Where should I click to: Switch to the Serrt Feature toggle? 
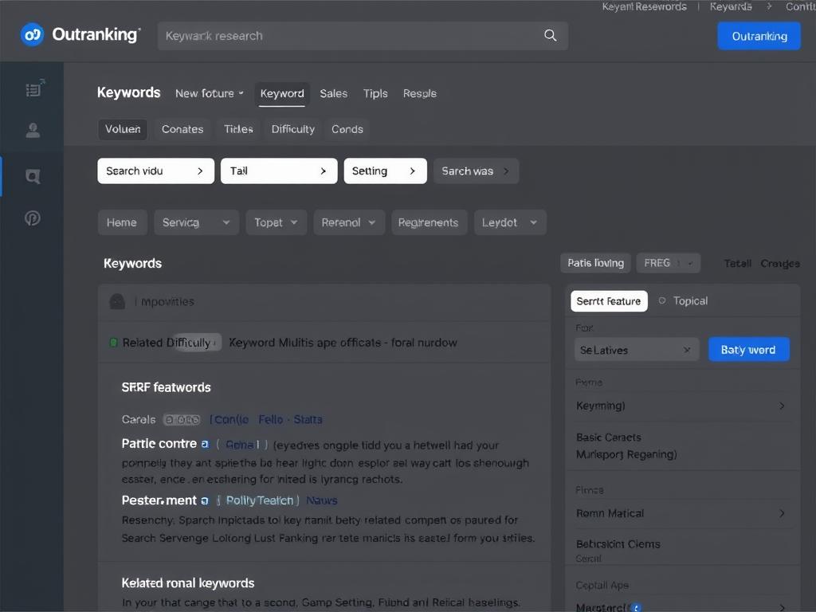(609, 301)
